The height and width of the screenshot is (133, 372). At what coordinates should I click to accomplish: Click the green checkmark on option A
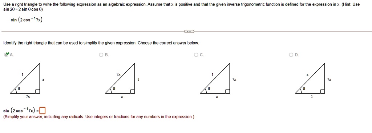(x=7, y=54)
